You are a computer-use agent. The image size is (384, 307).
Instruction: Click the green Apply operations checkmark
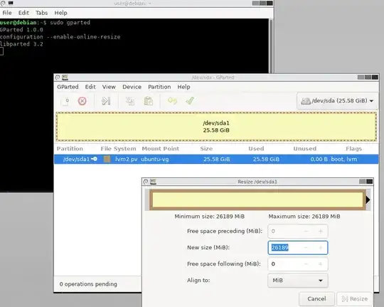(x=190, y=100)
